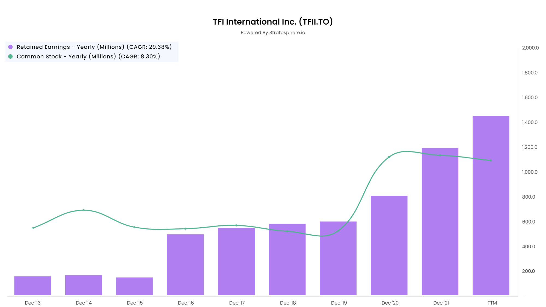Click the 1,200.0 y-axis value
The width and height of the screenshot is (546, 307).
tap(530, 147)
